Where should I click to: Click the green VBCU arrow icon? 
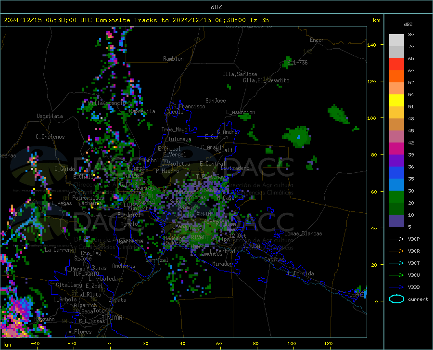click(x=396, y=275)
